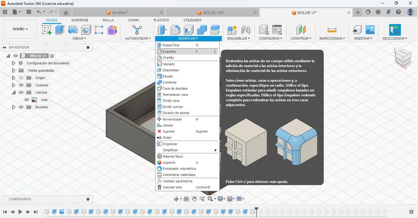Click the Pan hand icon
The height and width of the screenshot is (218, 418).
point(194,199)
